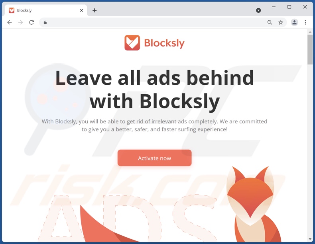Open the user profile avatar
This screenshot has height=244, width=315.
tap(294, 22)
